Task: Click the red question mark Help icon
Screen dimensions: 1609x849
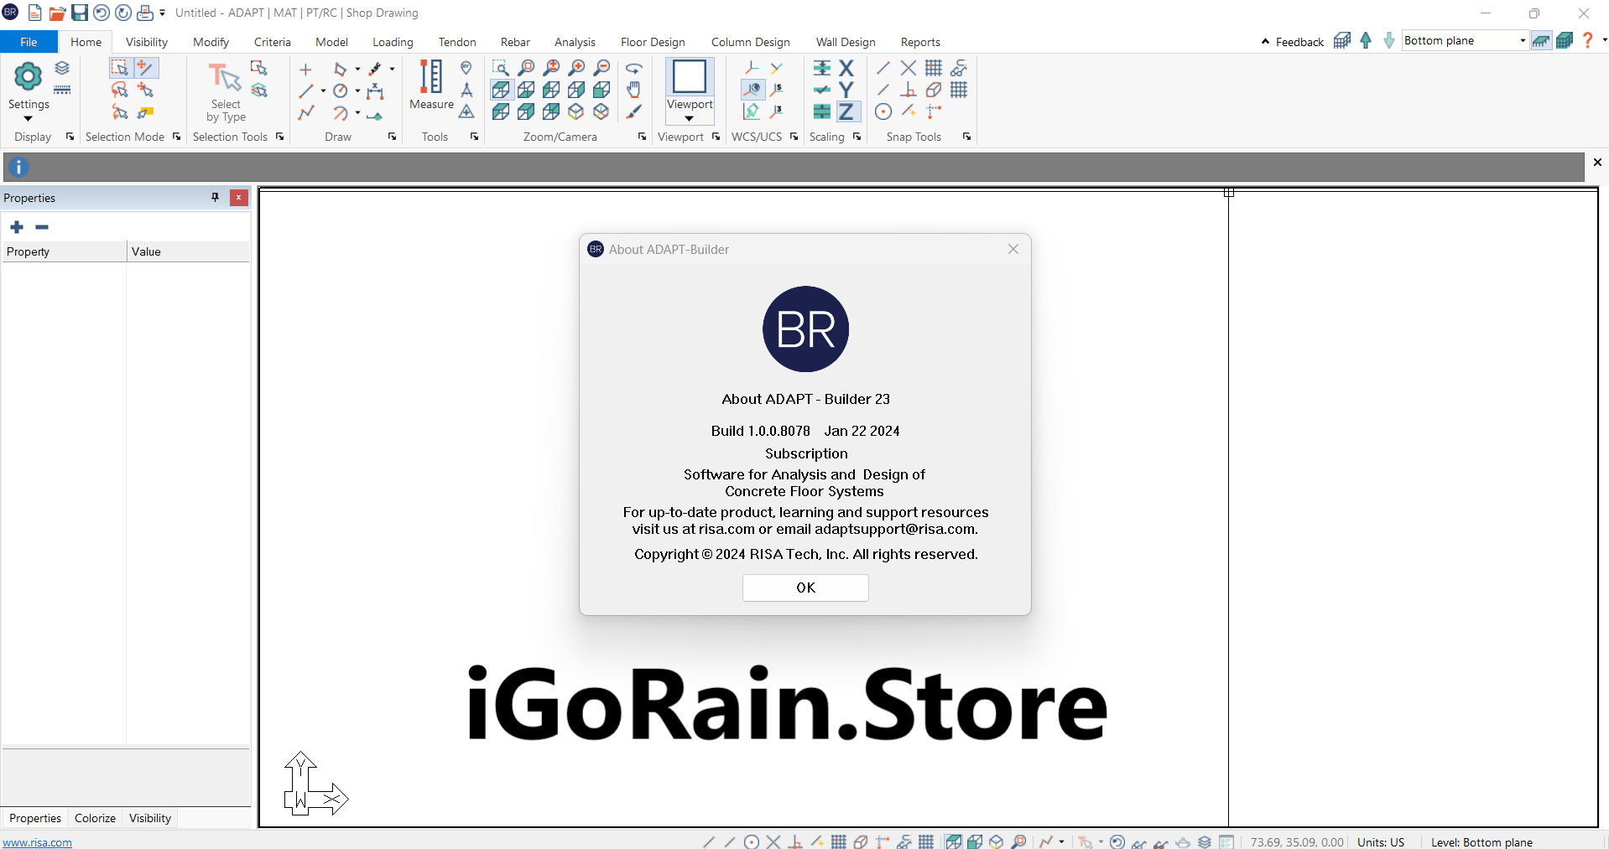Action: (x=1586, y=40)
